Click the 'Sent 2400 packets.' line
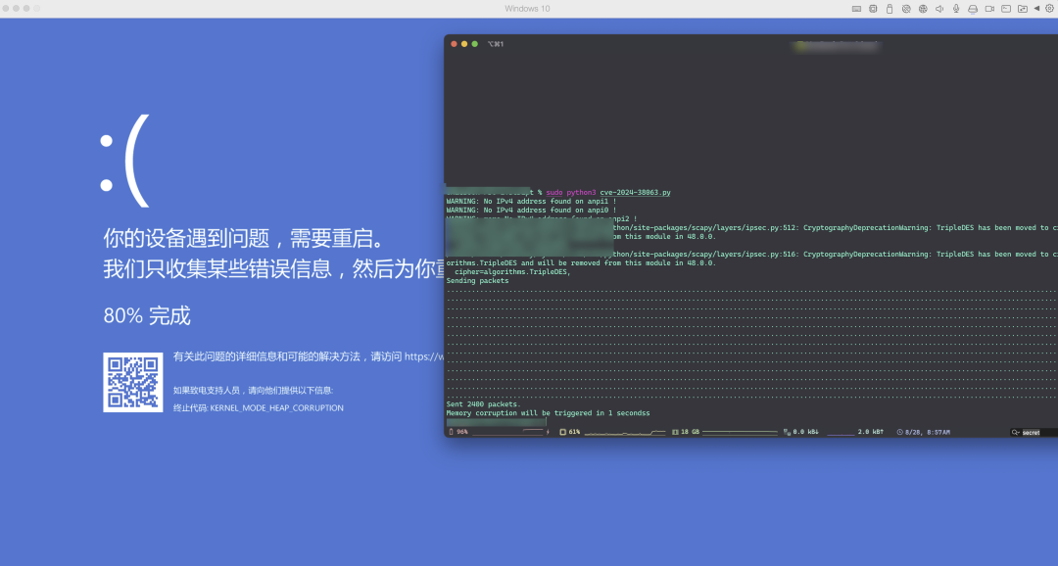Screen dimensions: 1058x566 [x=483, y=404]
